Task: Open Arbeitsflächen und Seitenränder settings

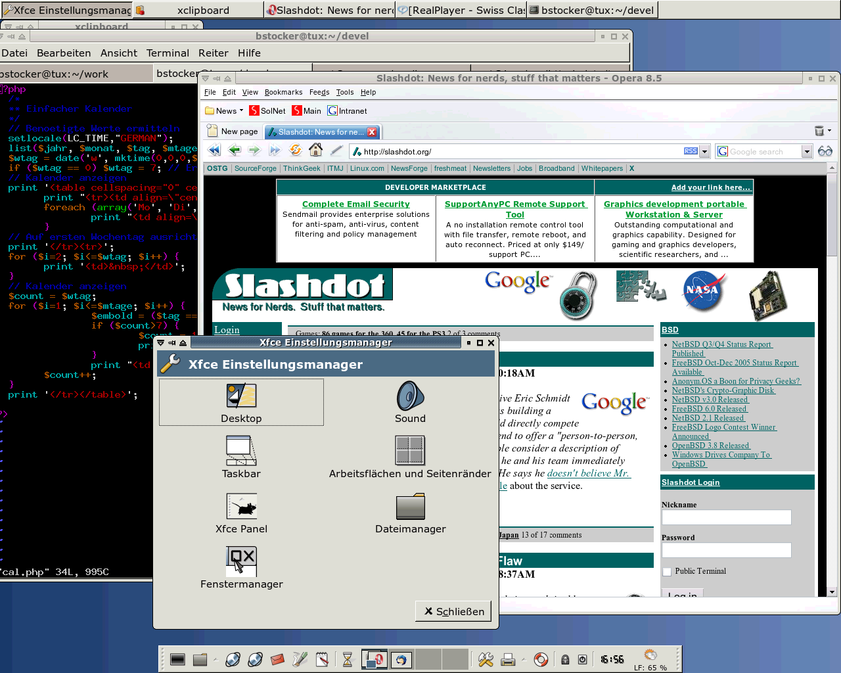Action: 410,457
